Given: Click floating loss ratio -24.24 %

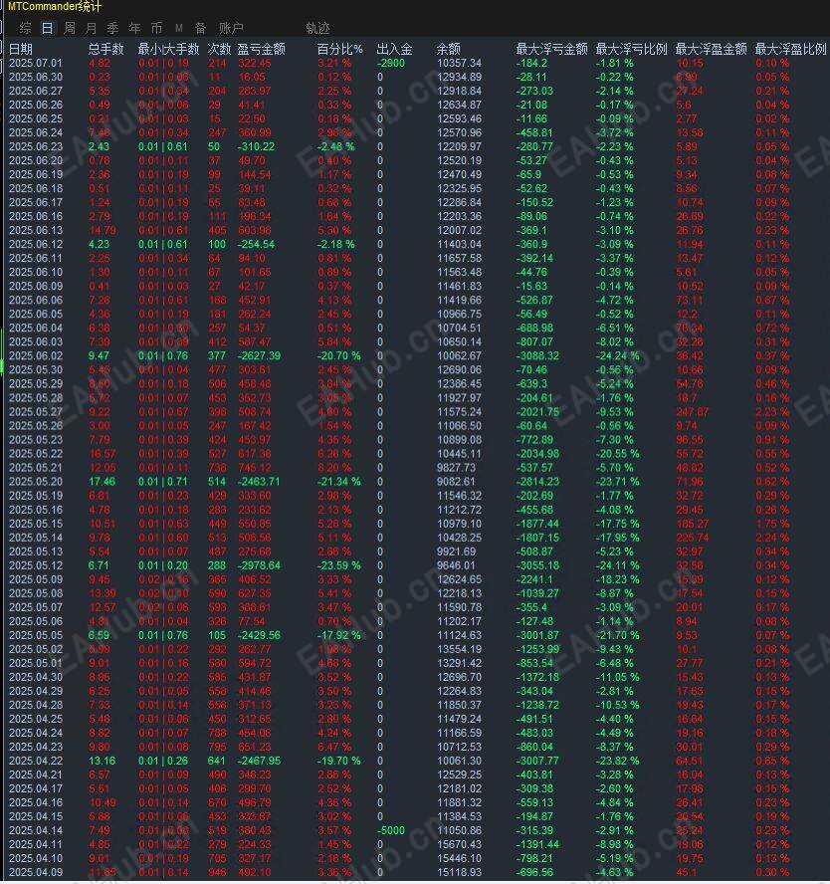Looking at the screenshot, I should pos(618,355).
